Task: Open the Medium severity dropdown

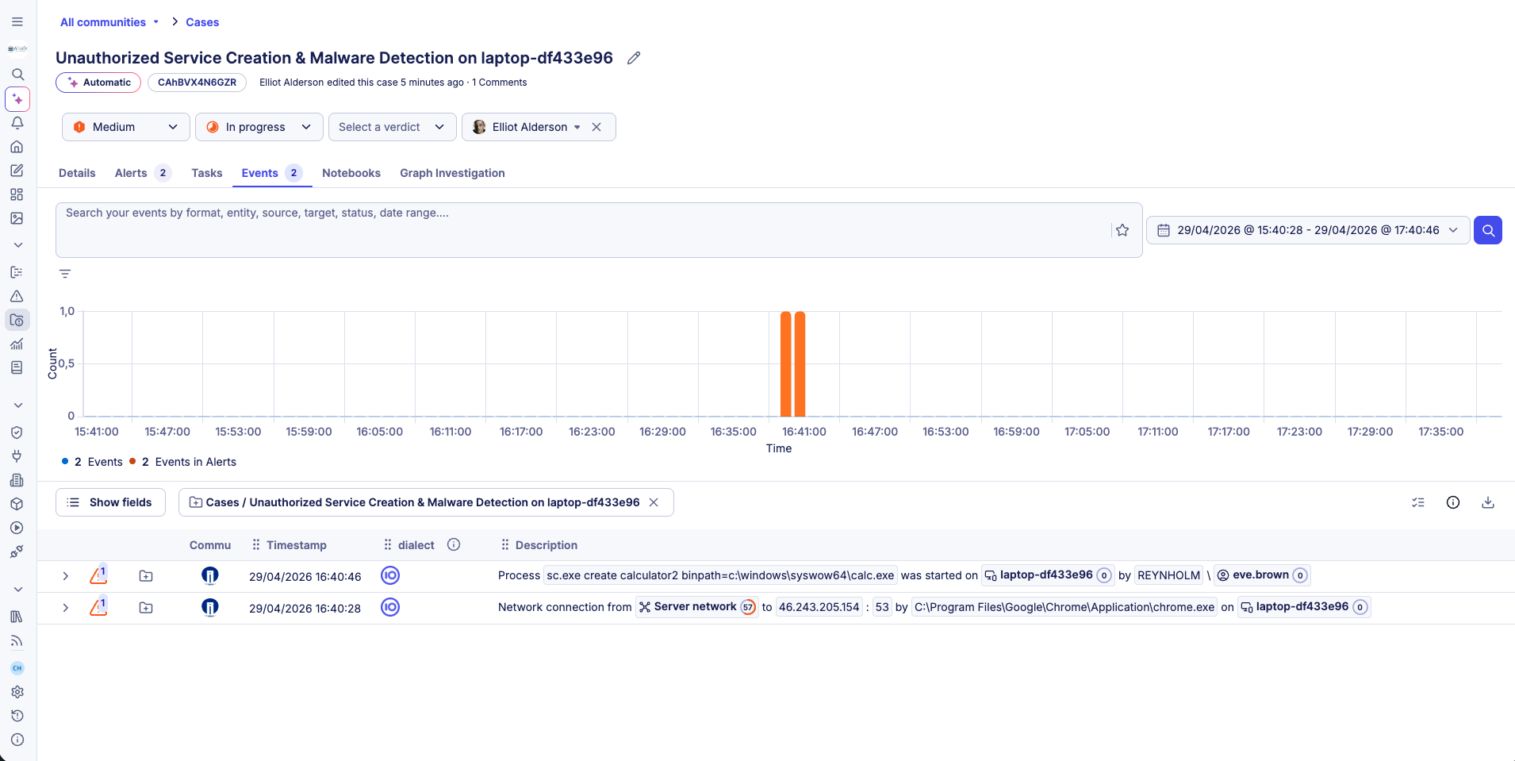Action: (x=125, y=127)
